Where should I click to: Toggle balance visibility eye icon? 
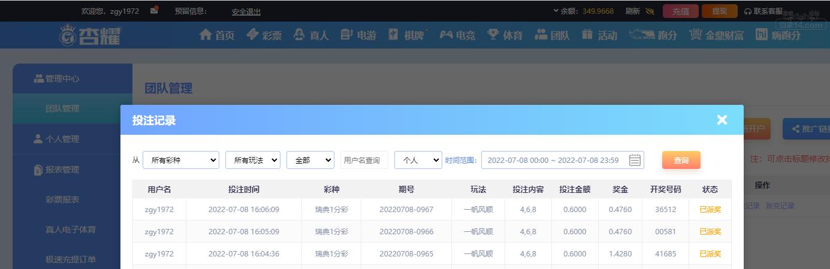click(650, 11)
